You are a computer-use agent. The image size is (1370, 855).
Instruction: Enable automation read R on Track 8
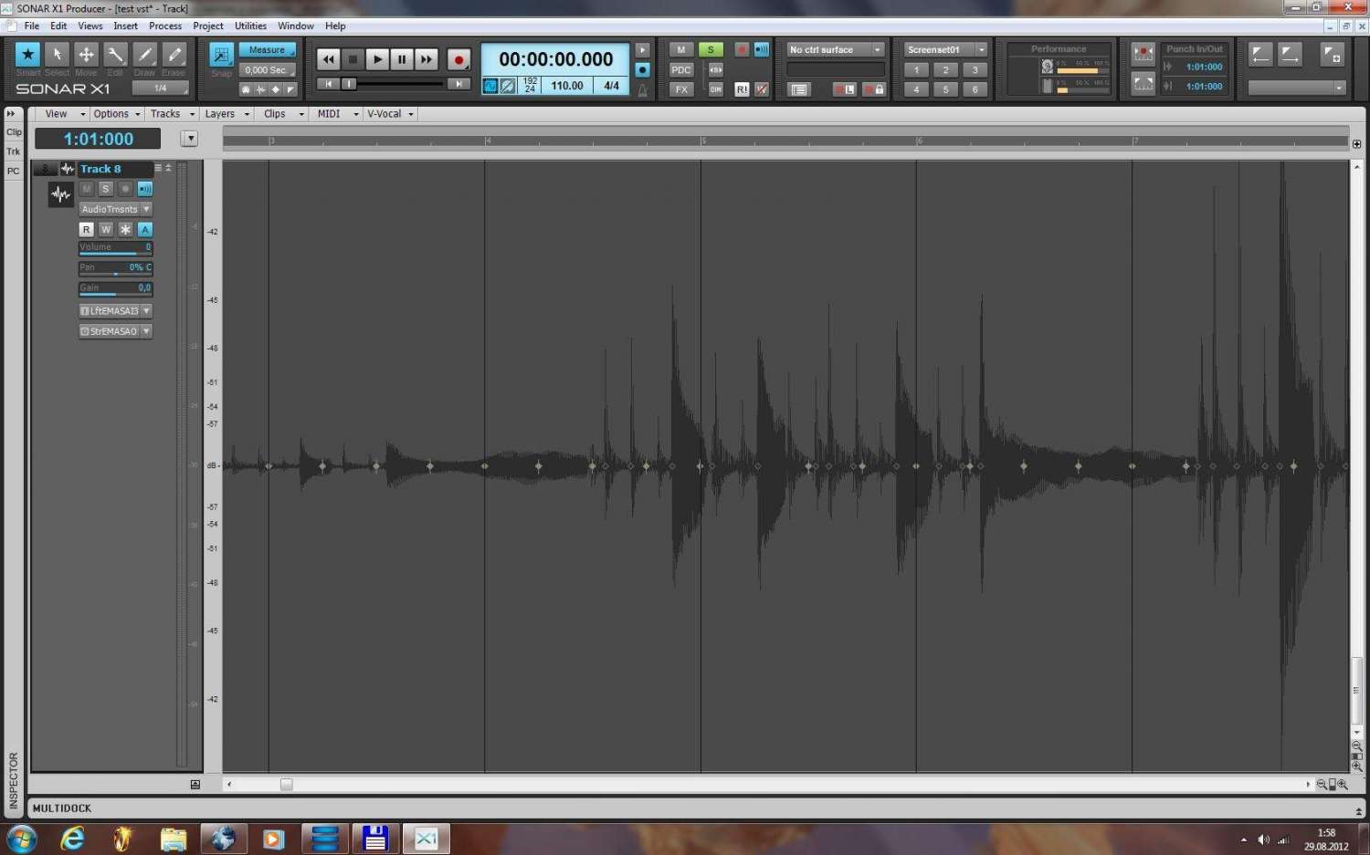tap(87, 230)
